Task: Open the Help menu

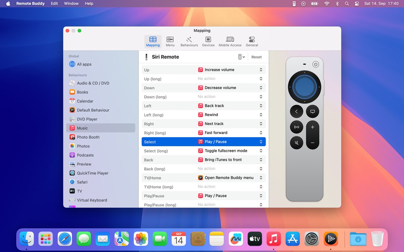Action: click(89, 4)
